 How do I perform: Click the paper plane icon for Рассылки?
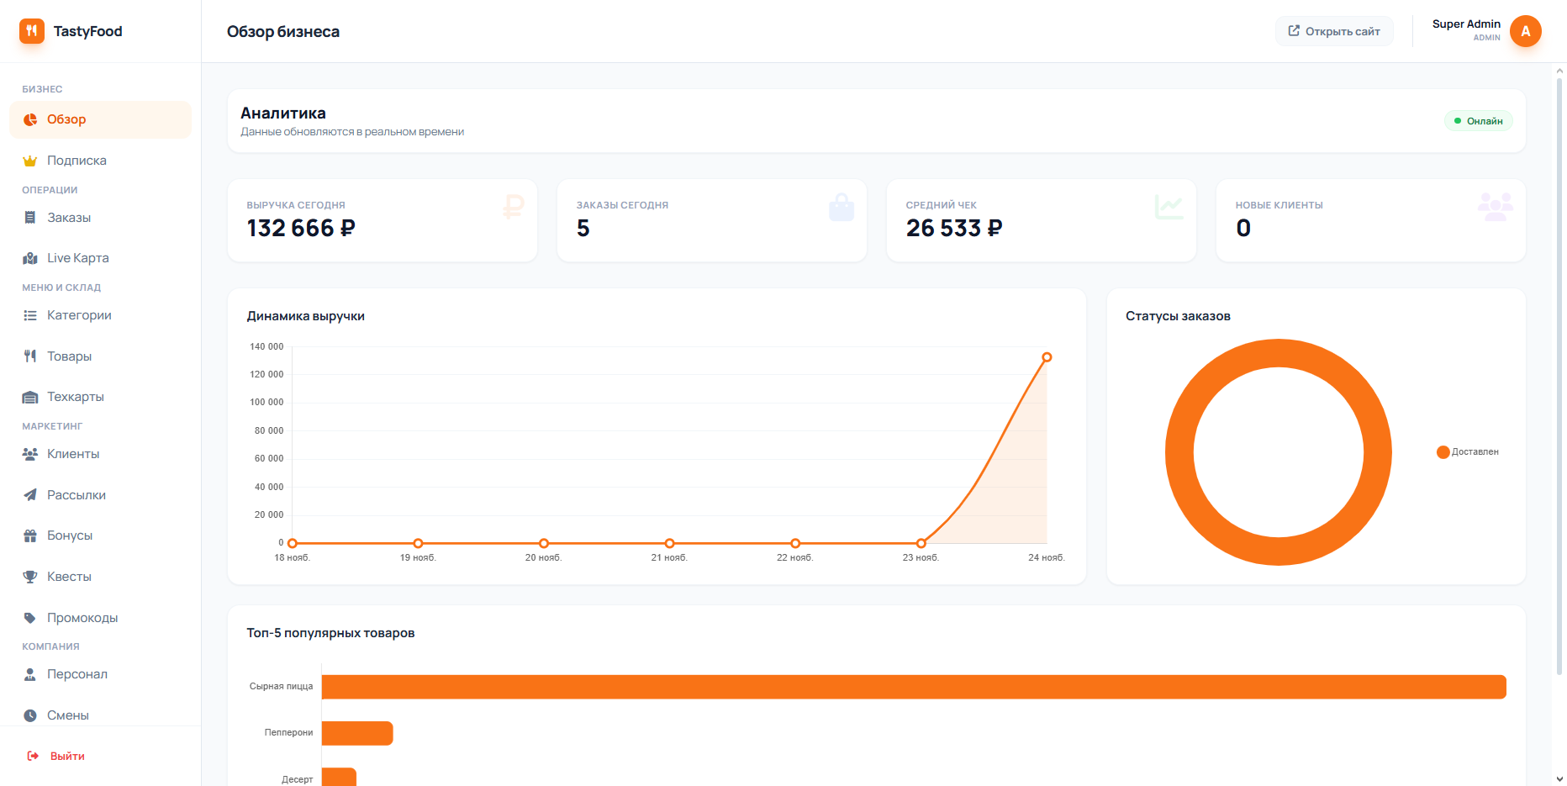pyautogui.click(x=30, y=495)
